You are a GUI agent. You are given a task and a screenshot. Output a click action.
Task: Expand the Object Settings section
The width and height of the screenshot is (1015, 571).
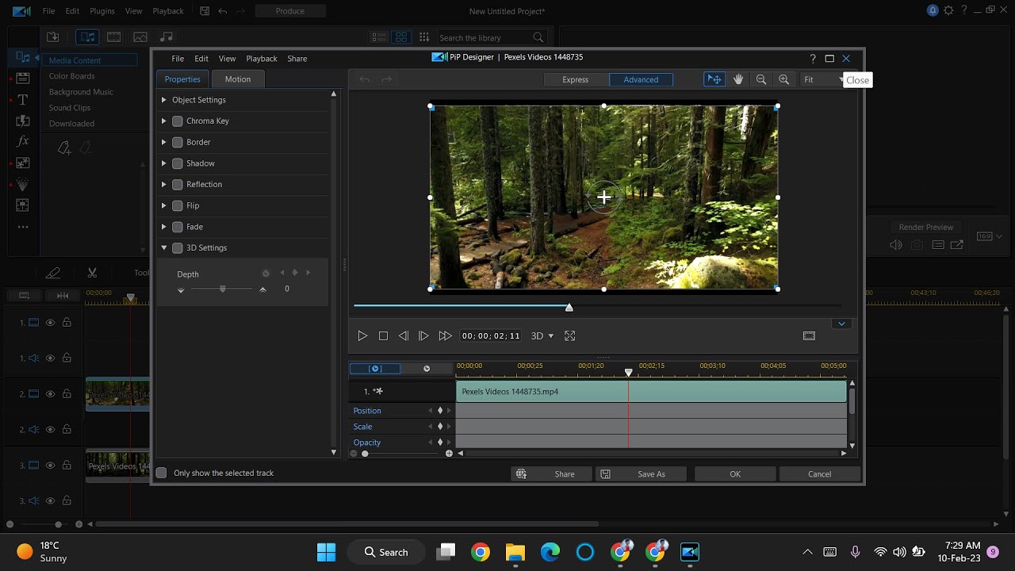point(164,100)
